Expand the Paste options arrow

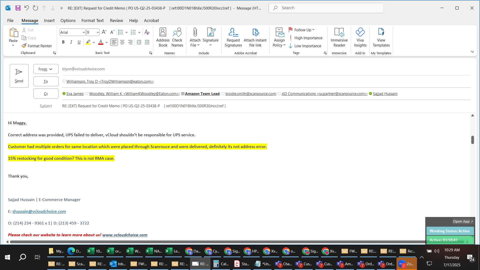click(x=13, y=46)
